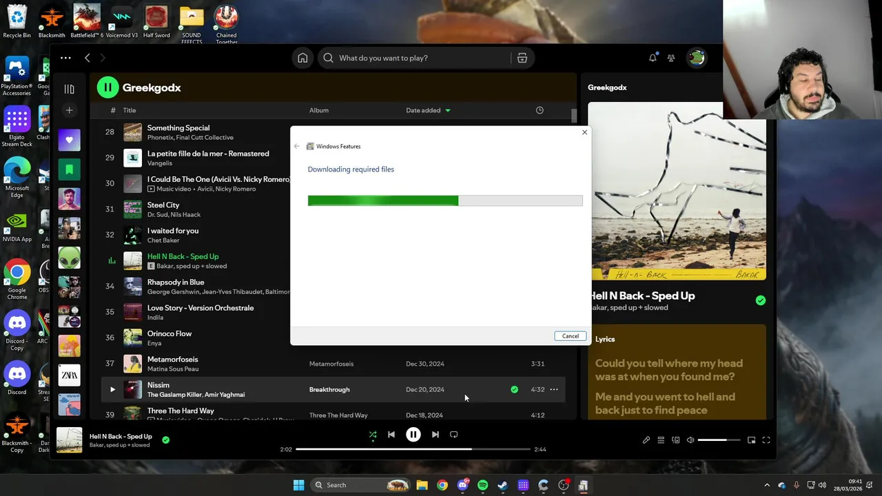Viewport: 882px width, 496px height.
Task: Open the Spotify profile avatar menu
Action: [697, 58]
